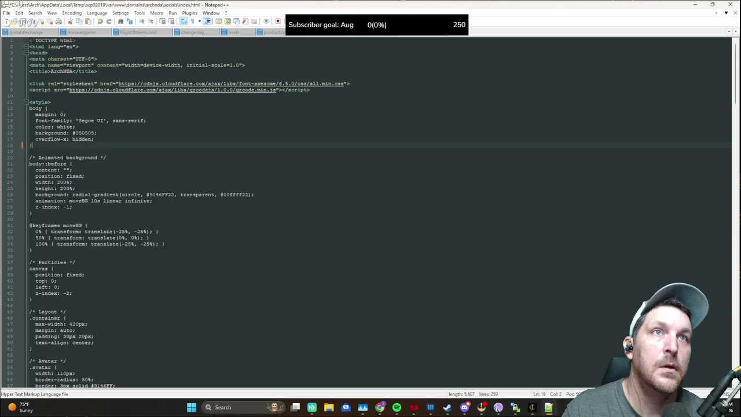
Task: Follow the qrcode.min.js script link
Action: [173, 90]
